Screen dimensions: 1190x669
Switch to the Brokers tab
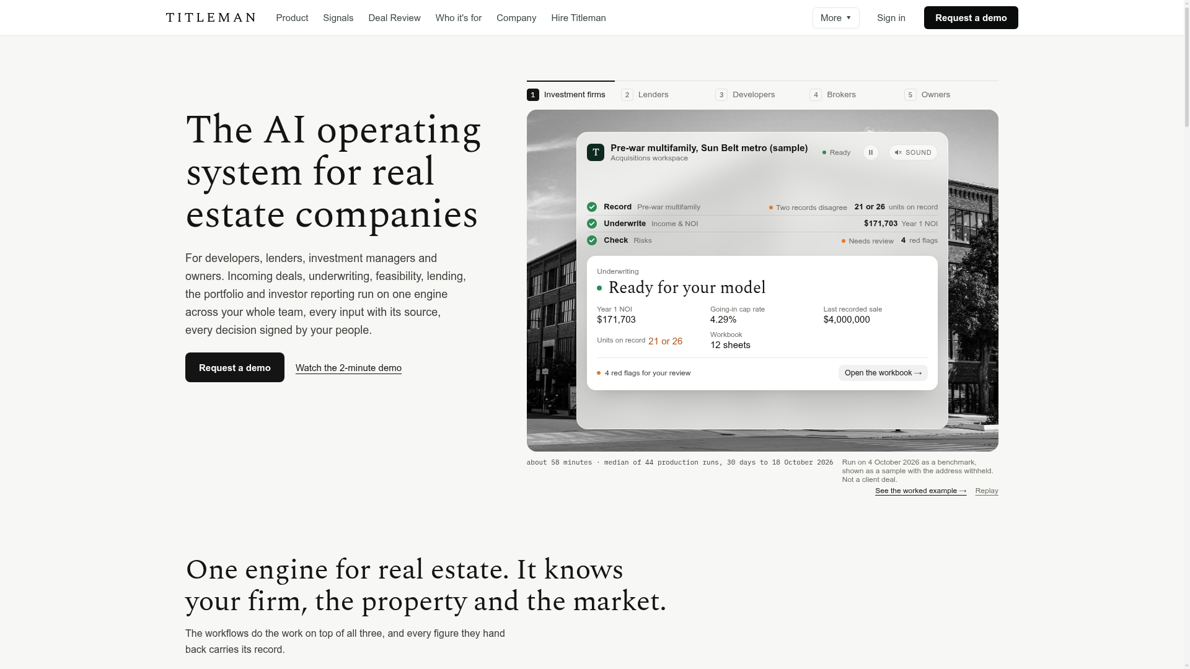point(833,95)
